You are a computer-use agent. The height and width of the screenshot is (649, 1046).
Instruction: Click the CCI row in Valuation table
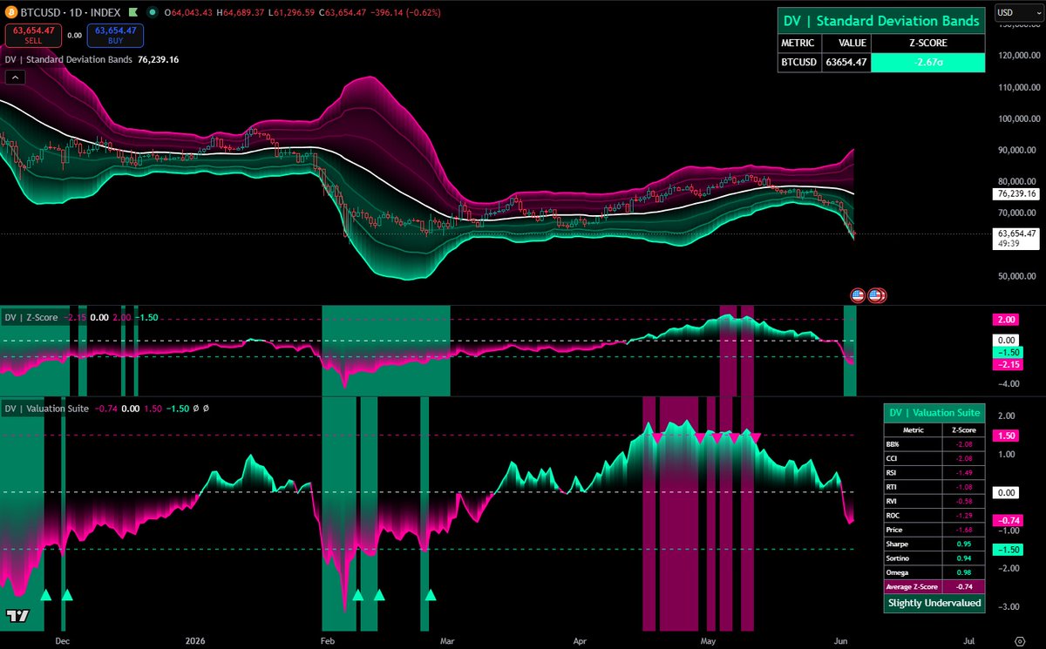tap(934, 458)
